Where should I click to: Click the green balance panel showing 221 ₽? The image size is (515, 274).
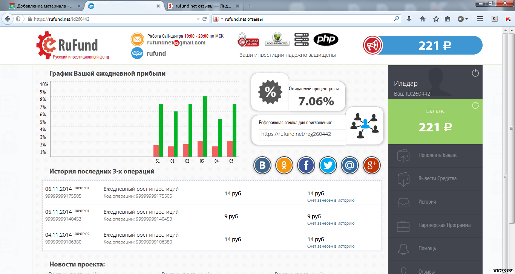click(x=435, y=121)
